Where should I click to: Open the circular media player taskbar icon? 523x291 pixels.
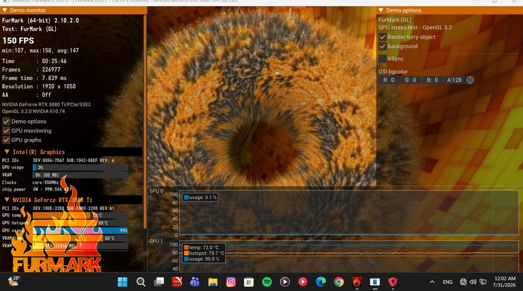pyautogui.click(x=285, y=282)
